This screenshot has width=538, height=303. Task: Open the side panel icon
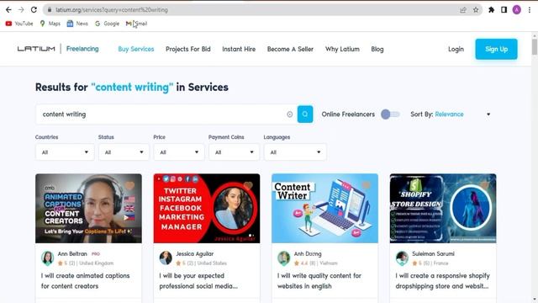coord(504,10)
